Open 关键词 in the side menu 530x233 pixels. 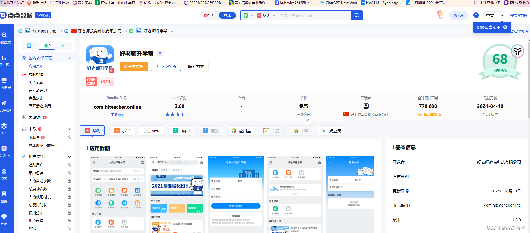(x=35, y=117)
